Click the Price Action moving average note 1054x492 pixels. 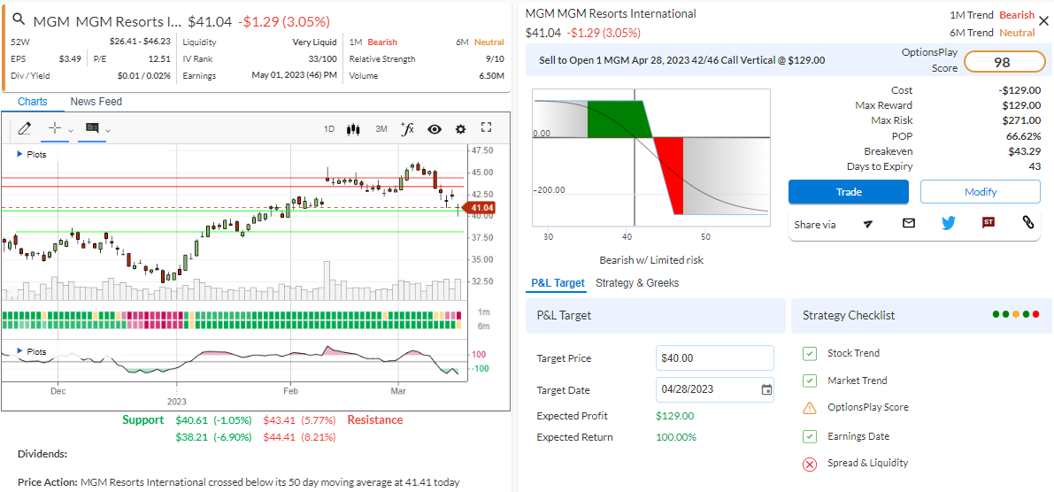click(x=239, y=482)
